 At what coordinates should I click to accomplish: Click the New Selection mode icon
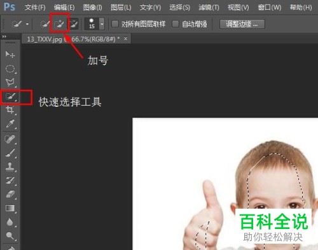tap(45, 24)
